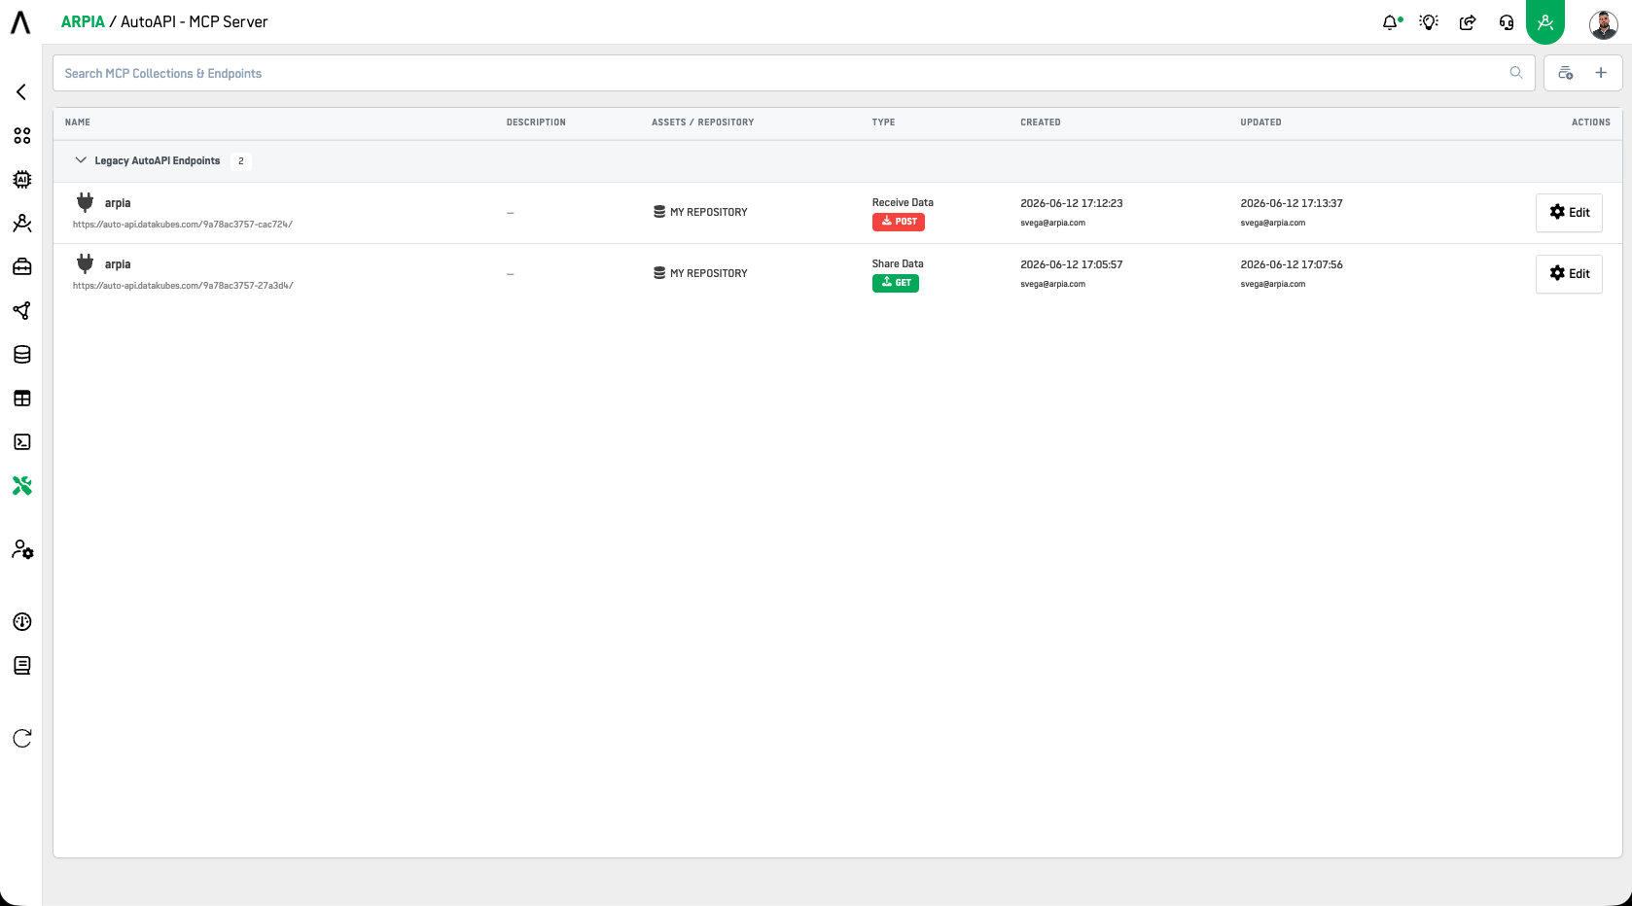Select the green tools icon in sidebar

point(22,486)
